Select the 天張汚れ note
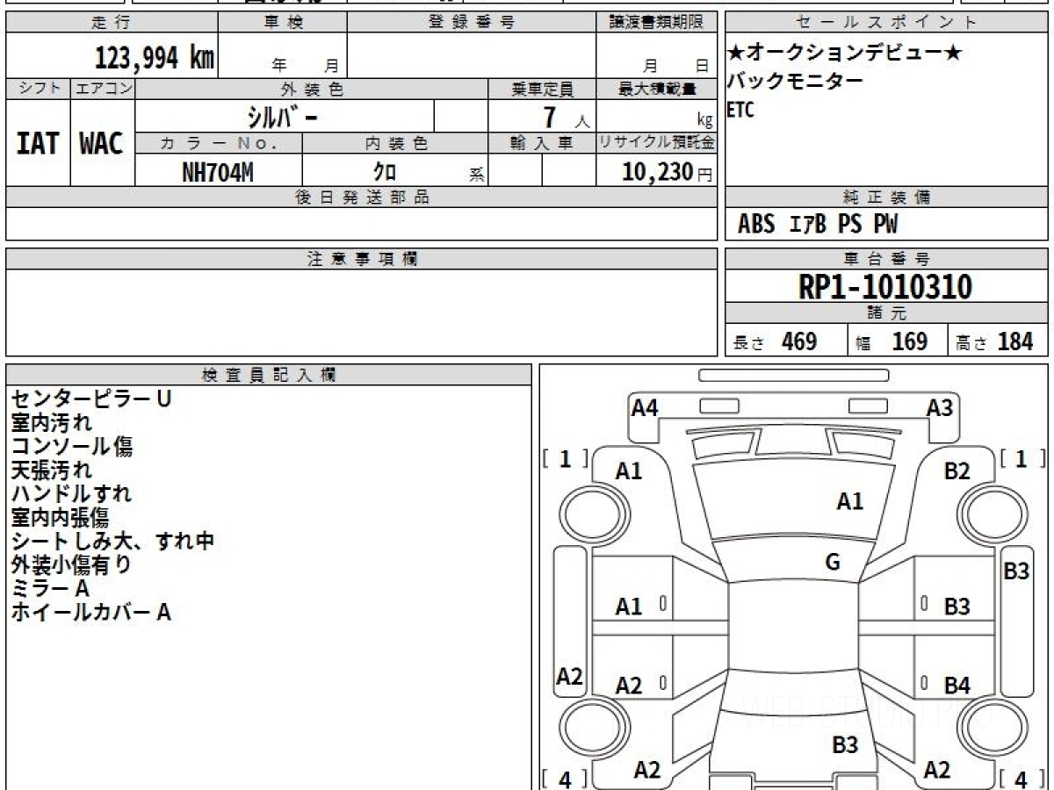 51,470
